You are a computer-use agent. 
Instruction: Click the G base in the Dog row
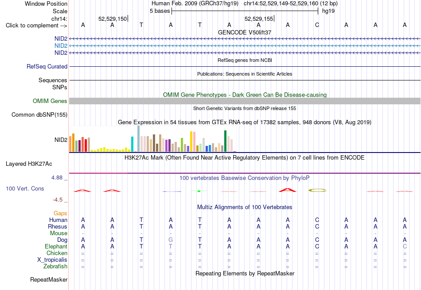pos(171,240)
